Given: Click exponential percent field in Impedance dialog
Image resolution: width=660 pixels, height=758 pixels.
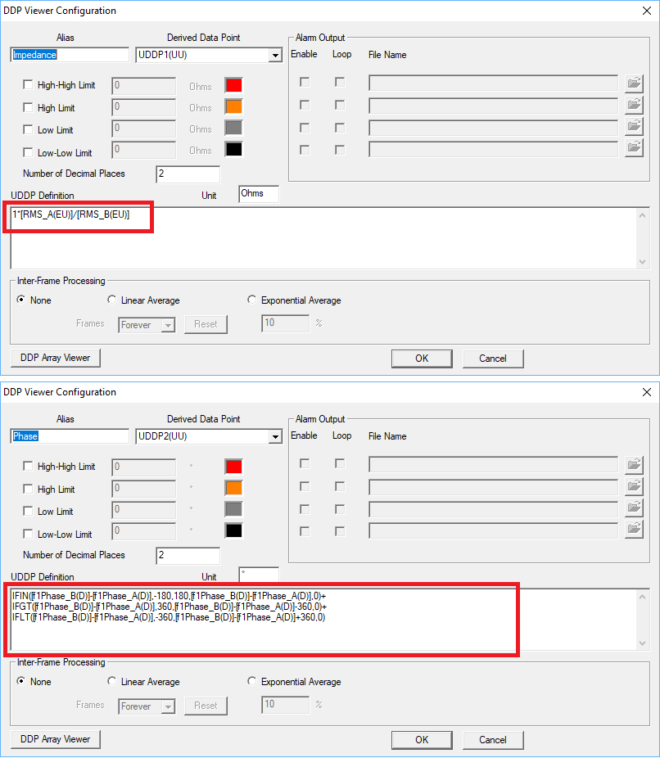Looking at the screenshot, I should (x=285, y=323).
